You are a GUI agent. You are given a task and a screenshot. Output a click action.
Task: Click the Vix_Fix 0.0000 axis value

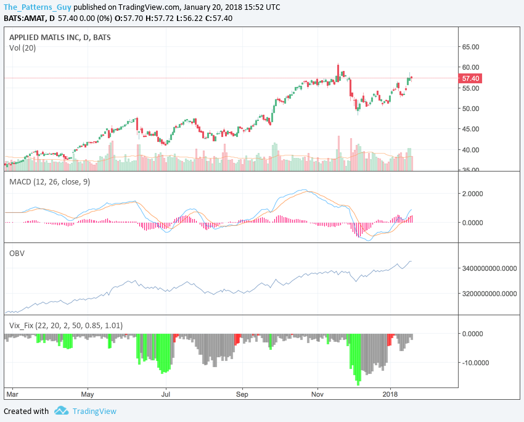point(473,334)
